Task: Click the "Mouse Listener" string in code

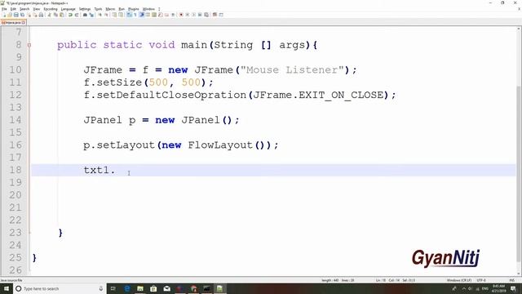Action: [x=292, y=69]
